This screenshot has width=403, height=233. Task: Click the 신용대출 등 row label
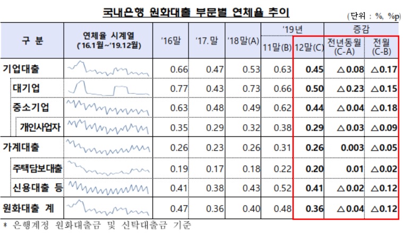click(x=38, y=188)
